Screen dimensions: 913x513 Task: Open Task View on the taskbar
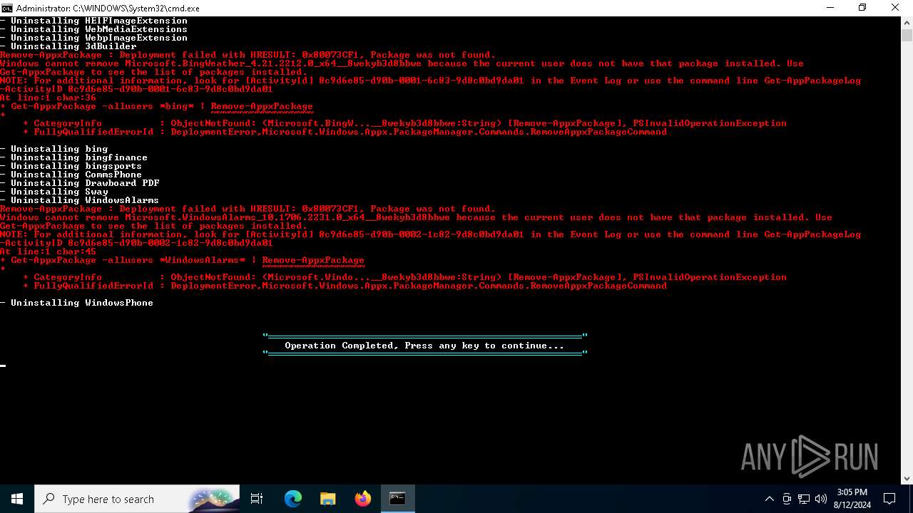[x=257, y=499]
